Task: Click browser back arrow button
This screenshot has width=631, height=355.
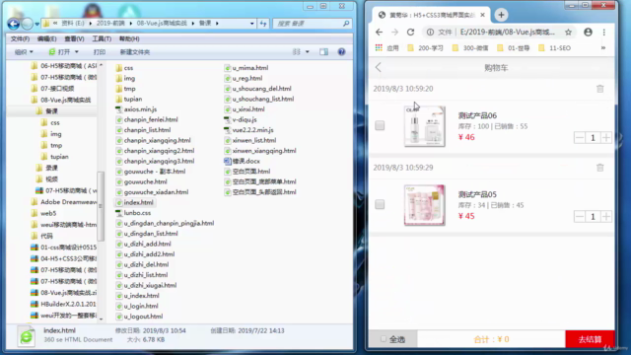Action: (x=379, y=33)
